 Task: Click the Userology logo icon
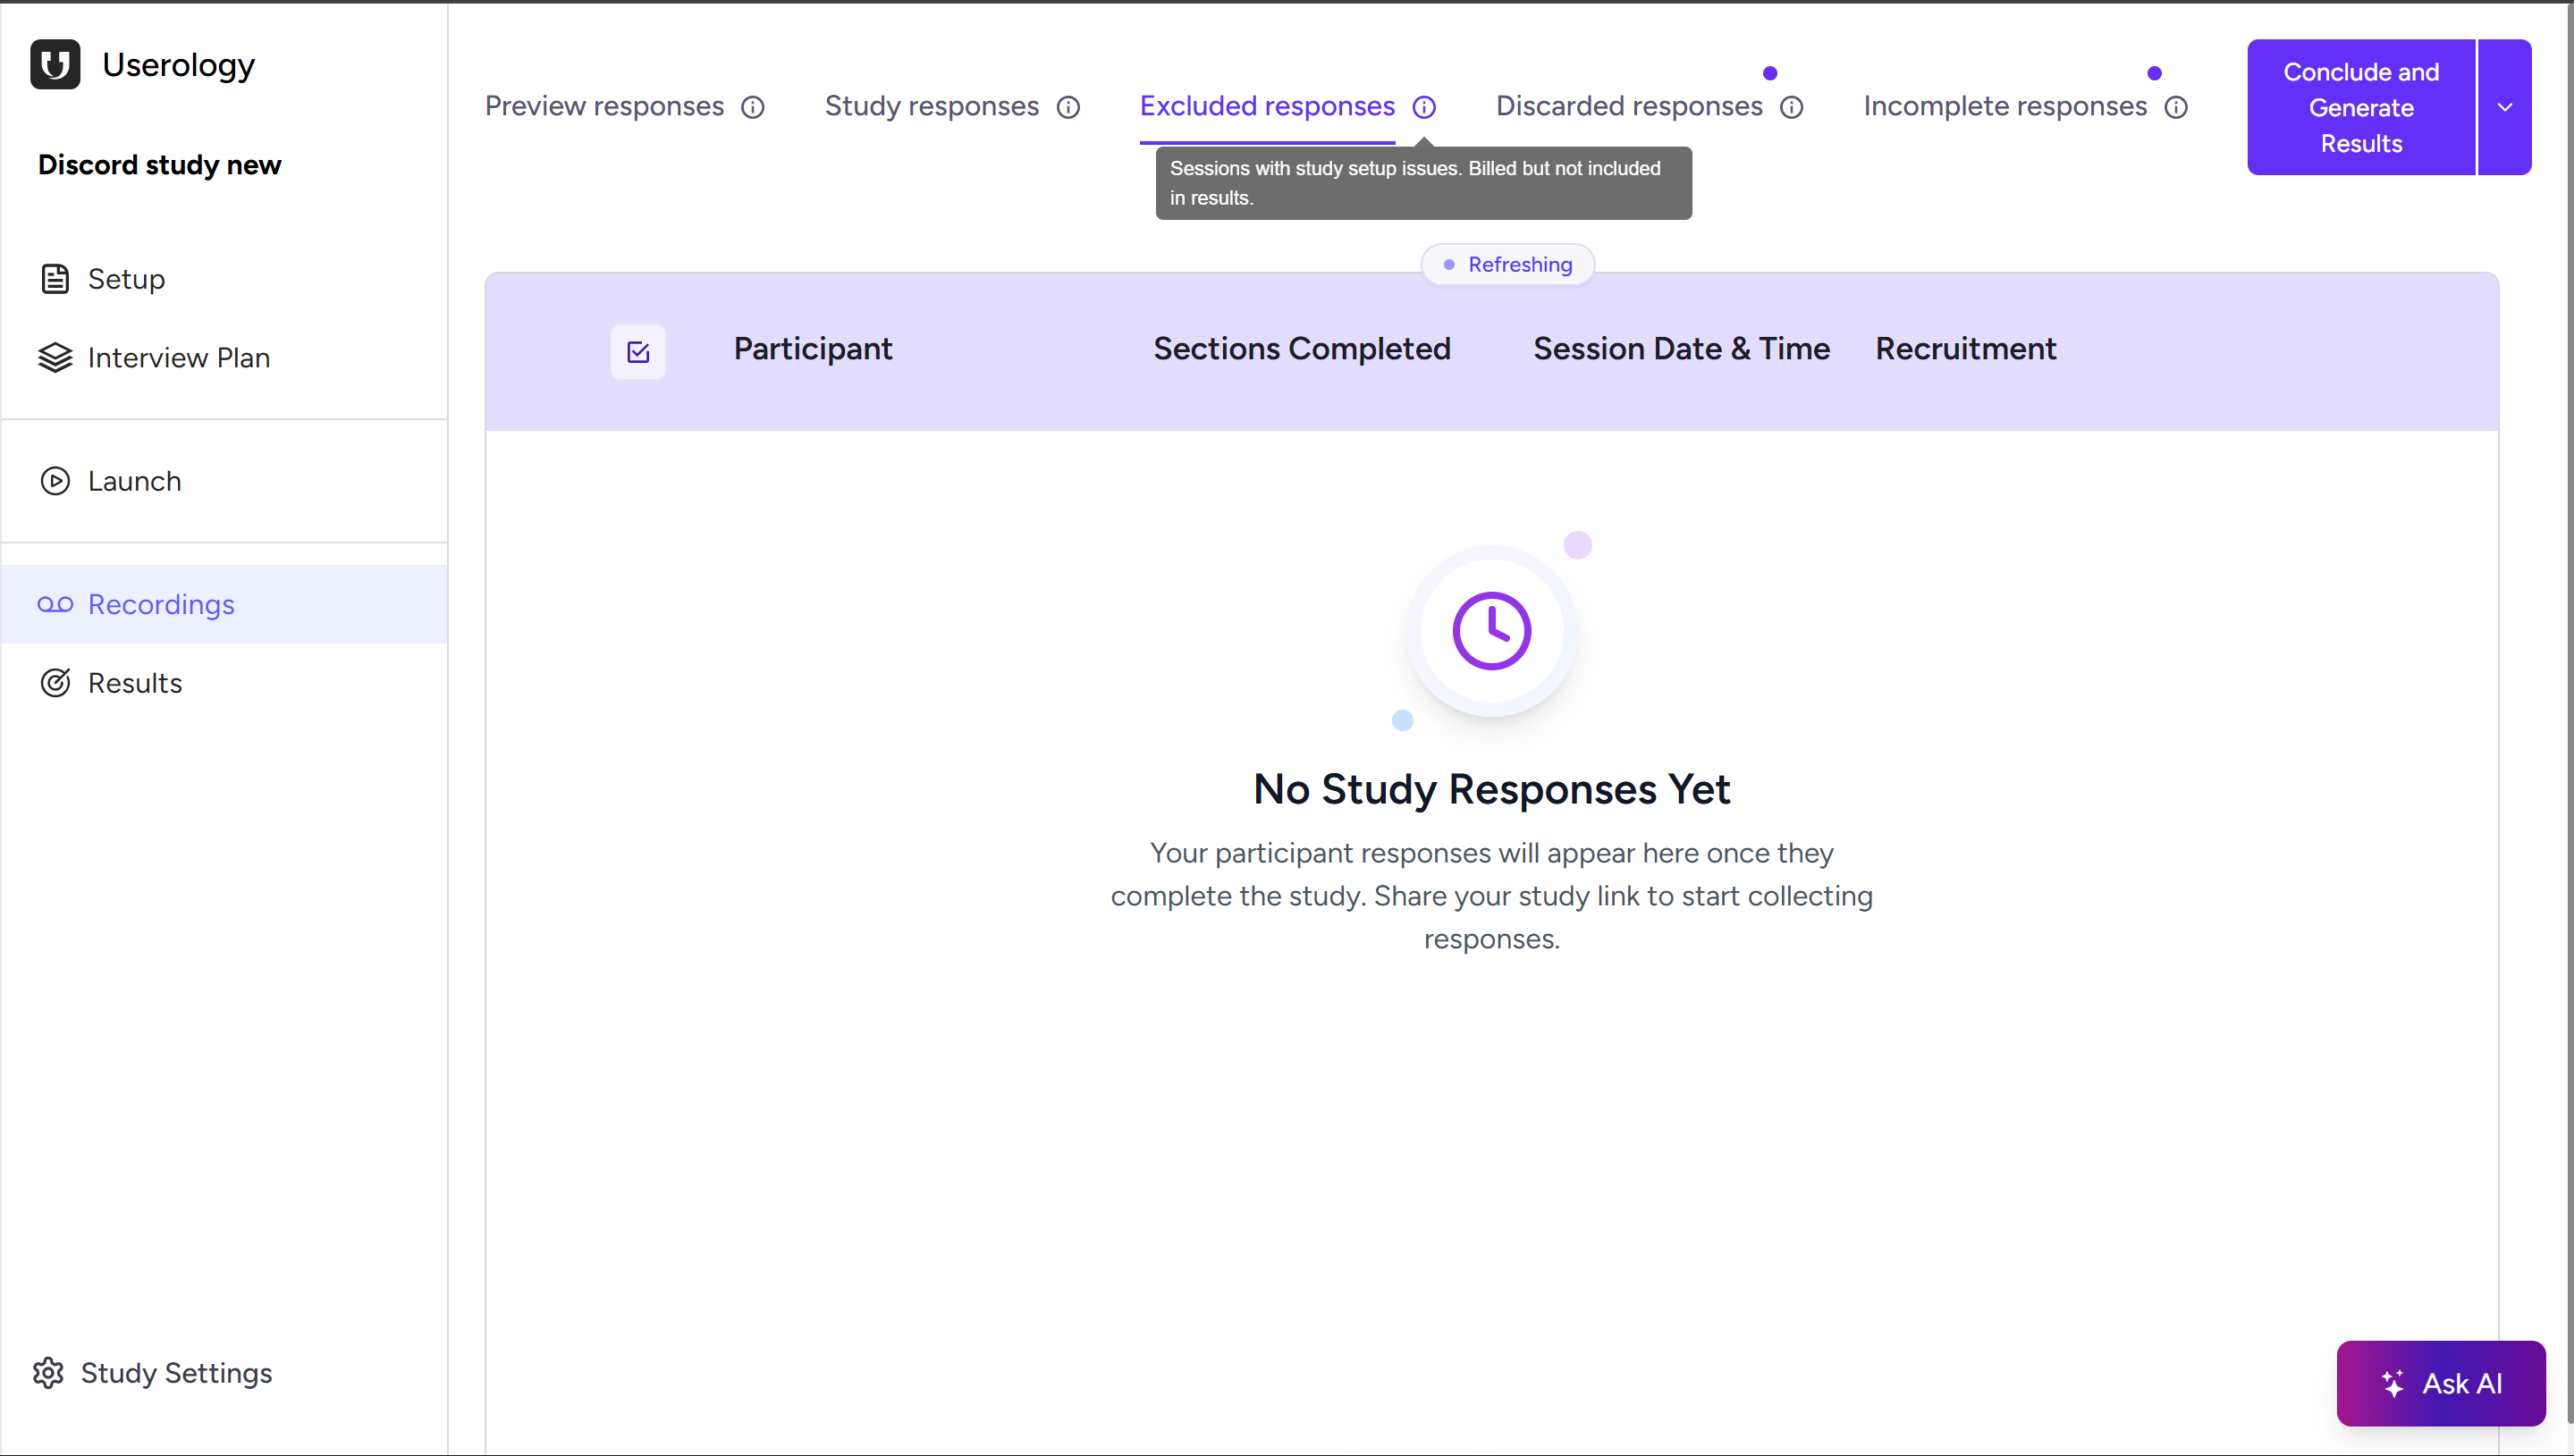coord(55,64)
